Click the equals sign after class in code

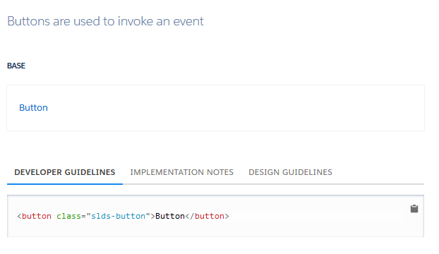83,216
